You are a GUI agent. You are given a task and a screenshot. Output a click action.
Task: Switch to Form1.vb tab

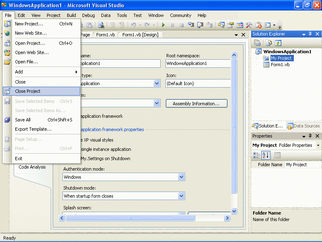point(105,35)
